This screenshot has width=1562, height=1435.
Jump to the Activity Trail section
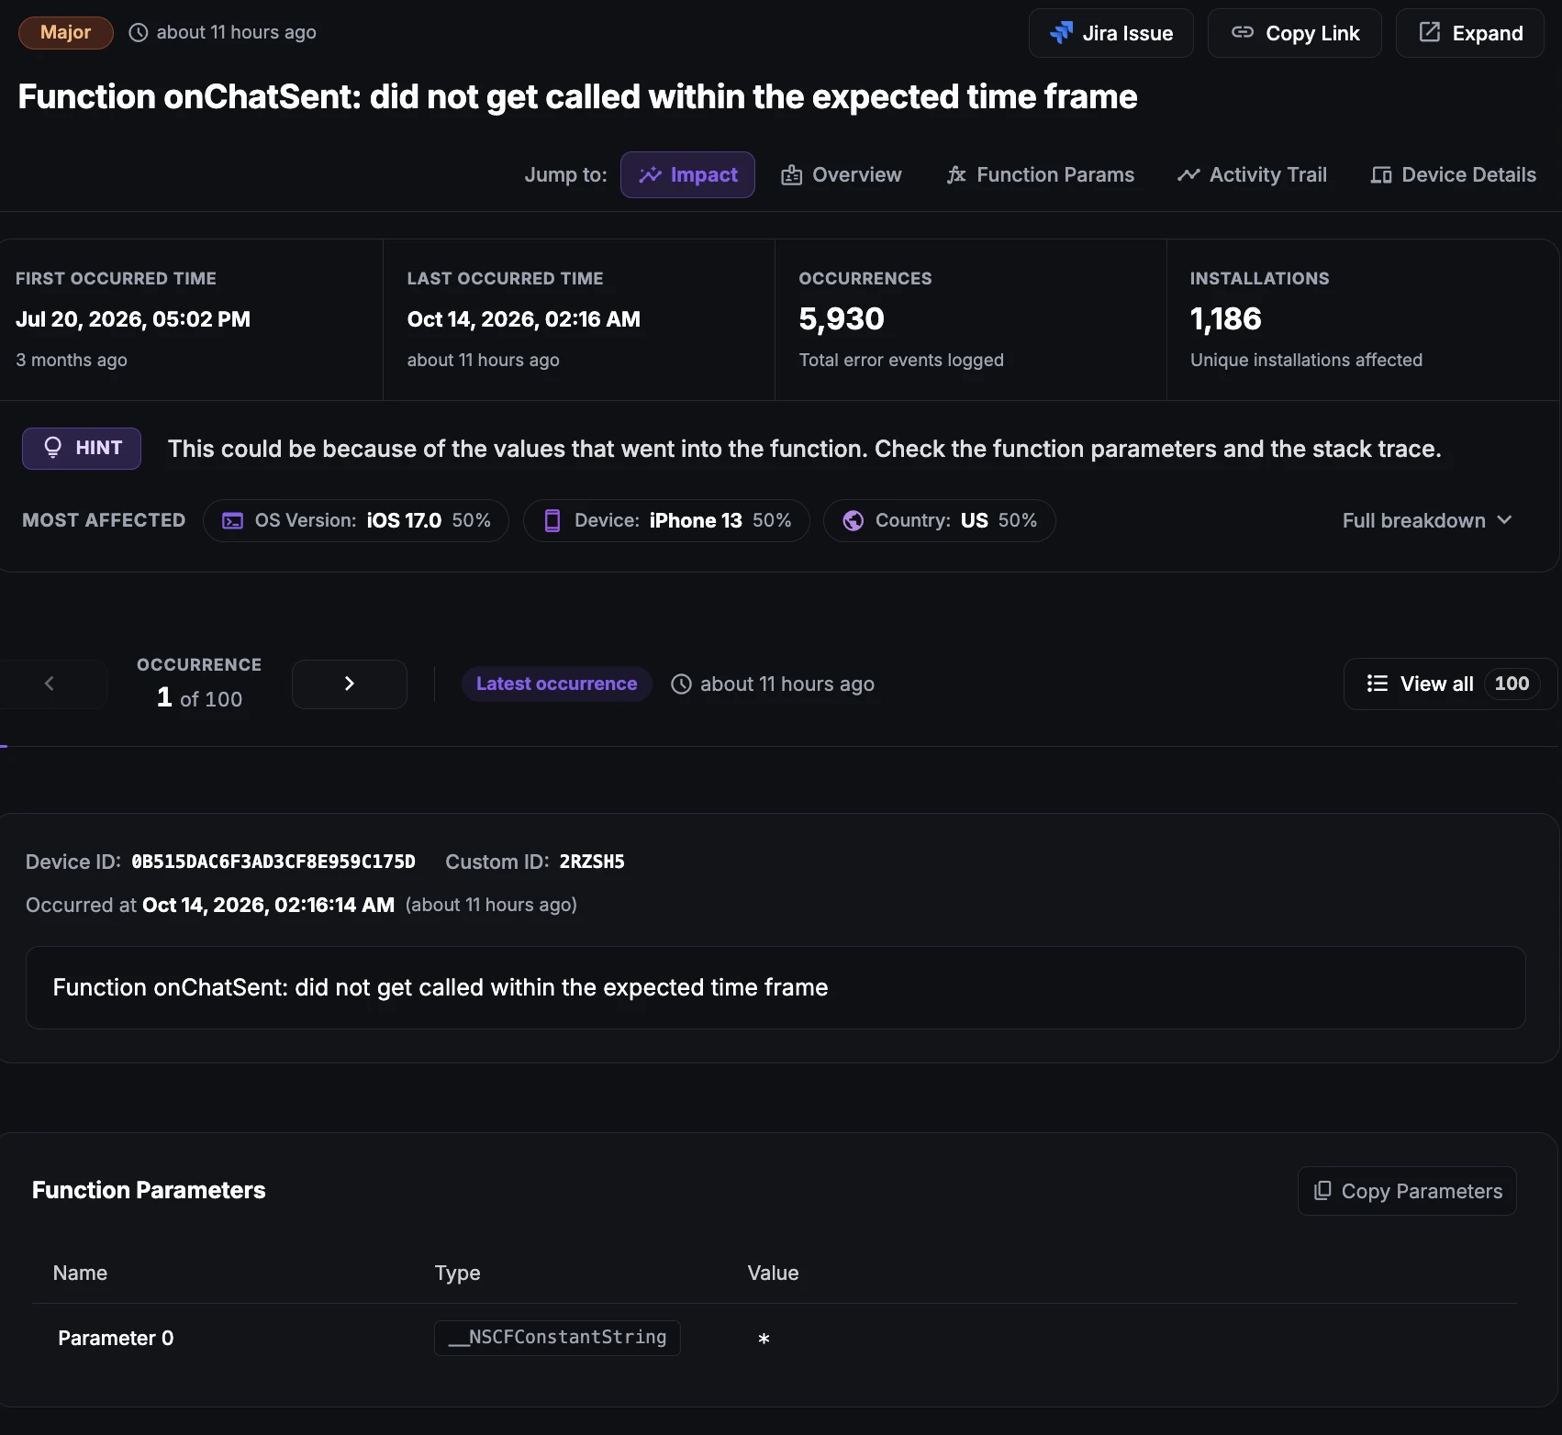(1252, 174)
